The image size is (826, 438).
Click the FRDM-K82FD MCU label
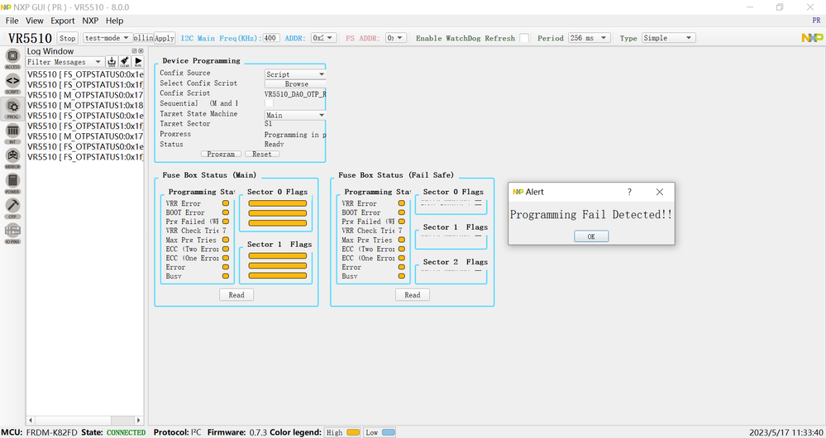(51, 433)
